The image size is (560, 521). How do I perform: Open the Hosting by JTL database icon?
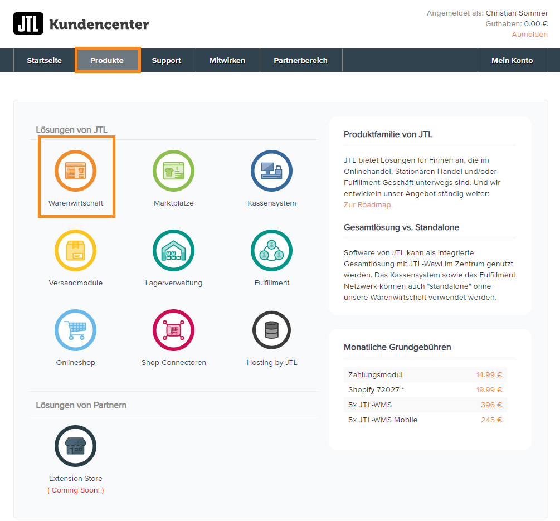(x=271, y=330)
